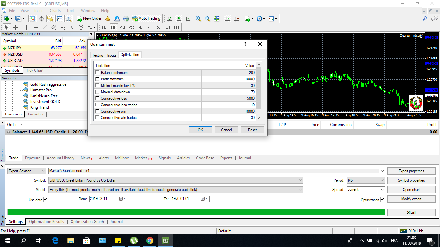Switch chart to candlesticks mode

point(178,19)
